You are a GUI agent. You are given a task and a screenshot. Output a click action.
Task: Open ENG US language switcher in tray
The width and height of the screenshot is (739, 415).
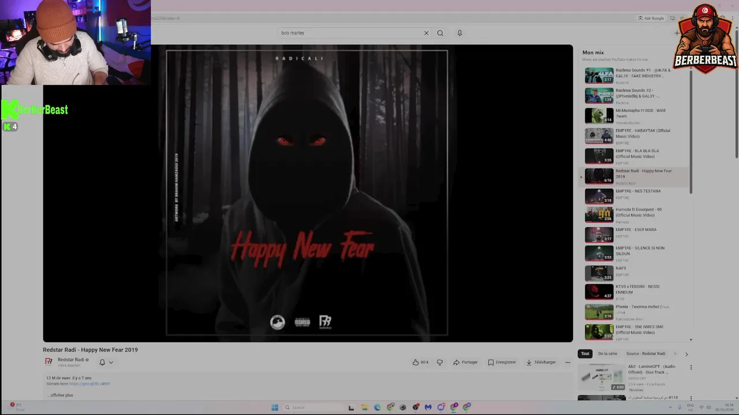(690, 408)
